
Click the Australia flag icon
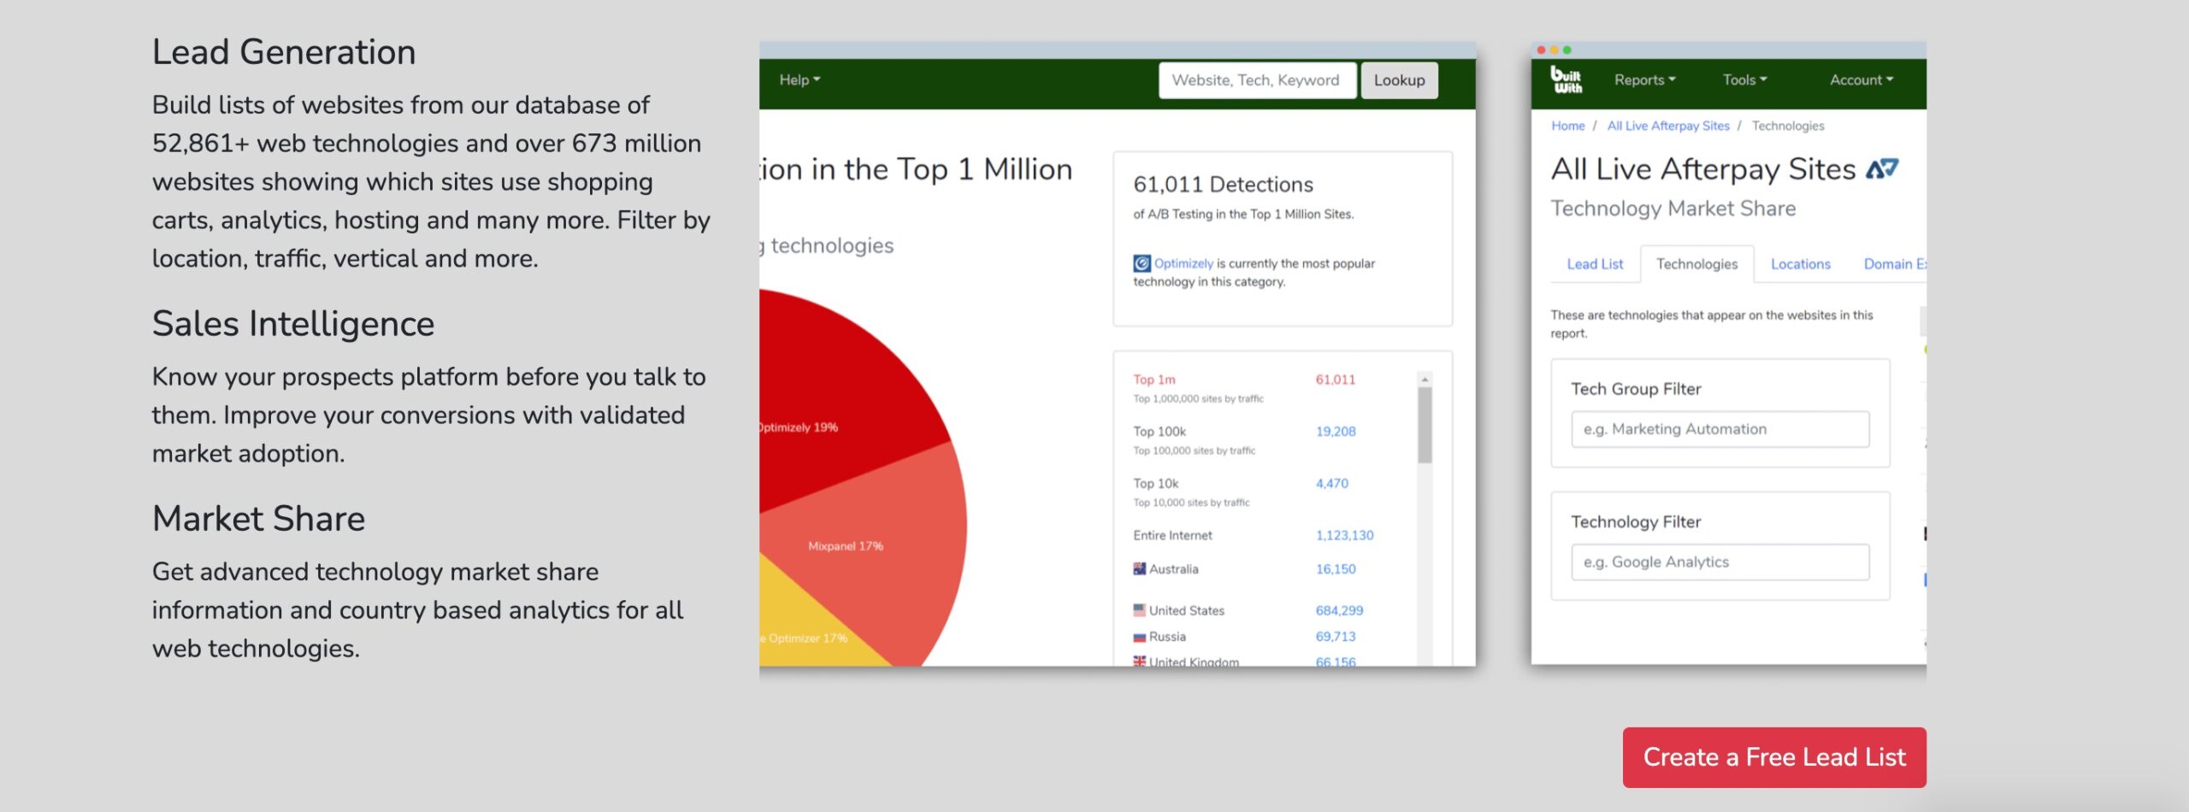[x=1139, y=569]
